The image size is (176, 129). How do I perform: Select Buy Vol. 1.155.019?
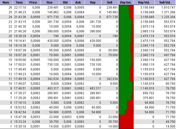coord(147,69)
